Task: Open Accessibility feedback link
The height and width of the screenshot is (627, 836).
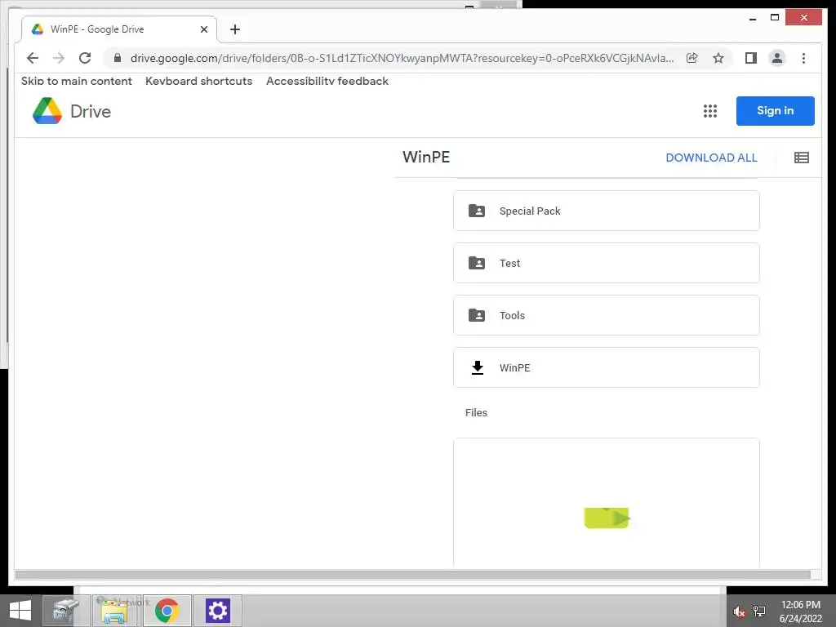Action: 327,81
